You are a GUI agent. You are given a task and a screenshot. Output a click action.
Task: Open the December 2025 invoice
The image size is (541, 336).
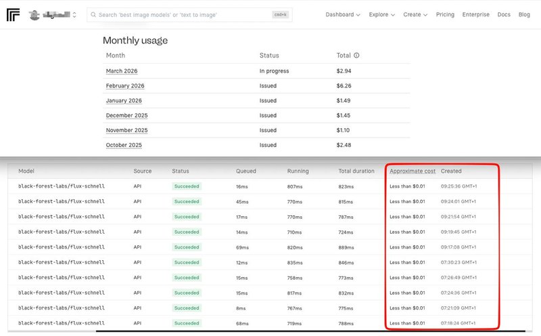point(126,115)
